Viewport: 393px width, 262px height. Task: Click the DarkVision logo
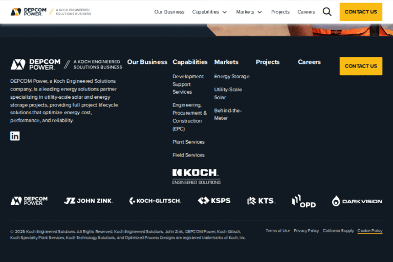click(357, 201)
